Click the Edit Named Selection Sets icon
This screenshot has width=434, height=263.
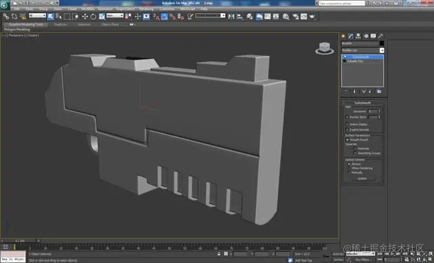[190, 16]
